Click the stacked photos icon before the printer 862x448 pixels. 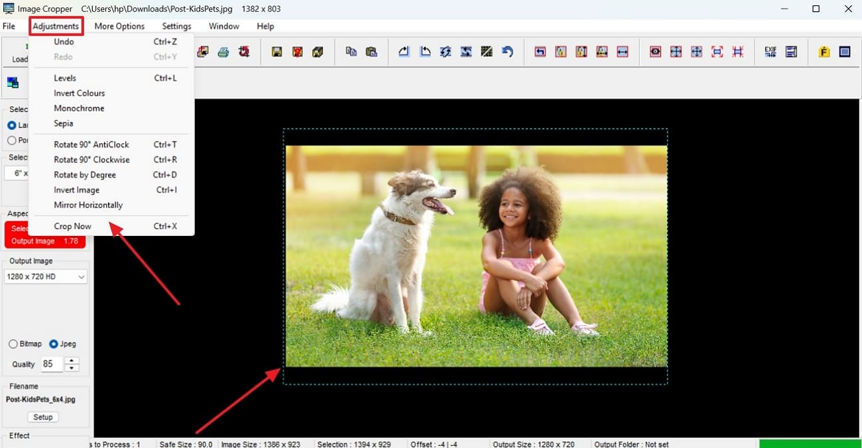click(203, 52)
